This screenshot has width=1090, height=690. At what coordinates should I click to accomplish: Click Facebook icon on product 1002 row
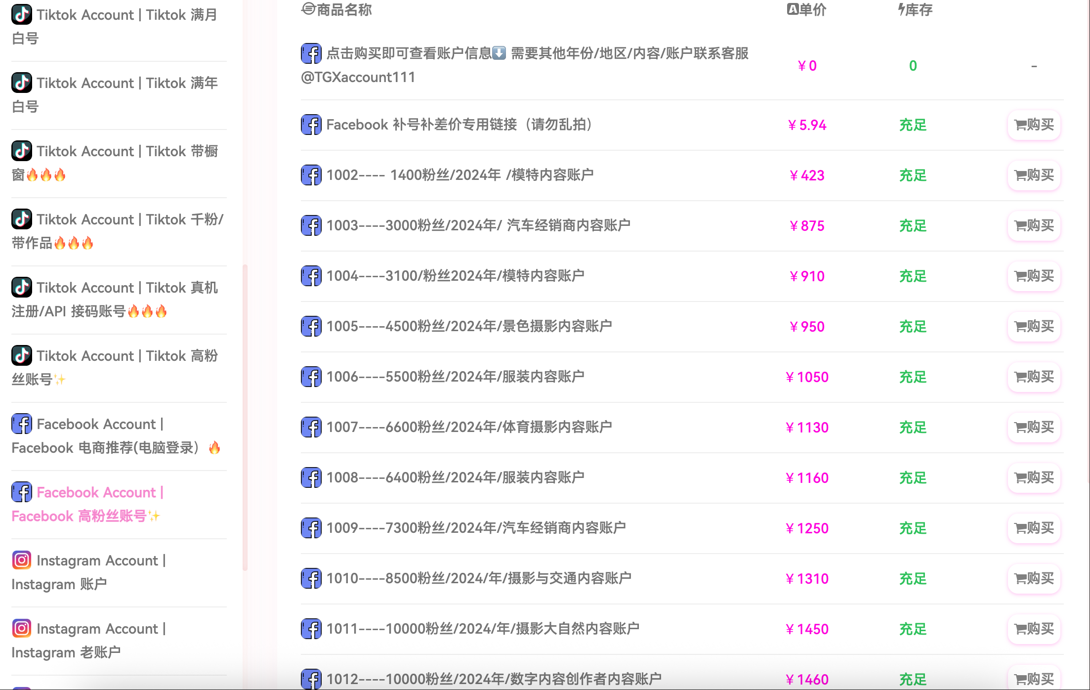pyautogui.click(x=311, y=175)
